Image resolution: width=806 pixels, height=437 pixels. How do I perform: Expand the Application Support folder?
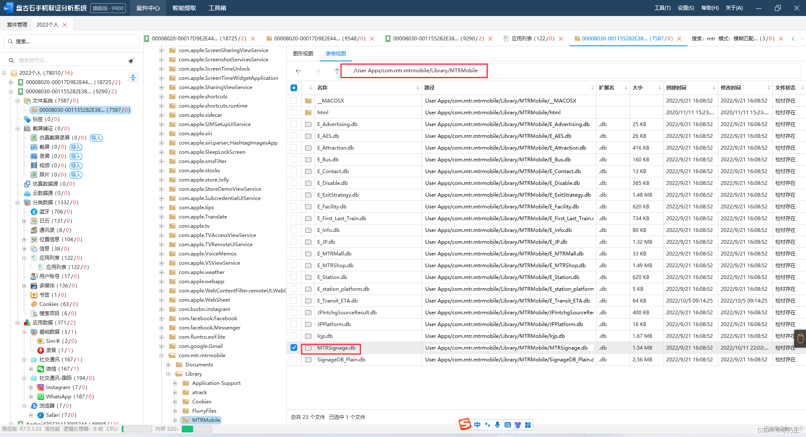175,383
